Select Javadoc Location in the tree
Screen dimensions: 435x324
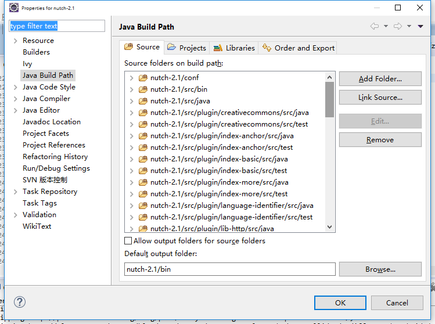pos(52,122)
